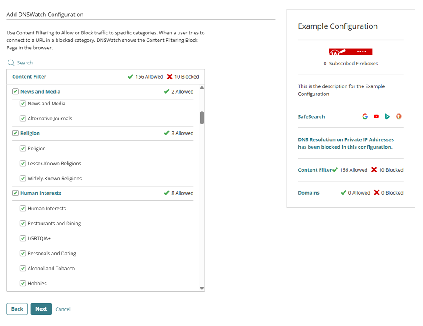
Task: Toggle the Restaurants and Dining checkbox
Action: click(23, 223)
